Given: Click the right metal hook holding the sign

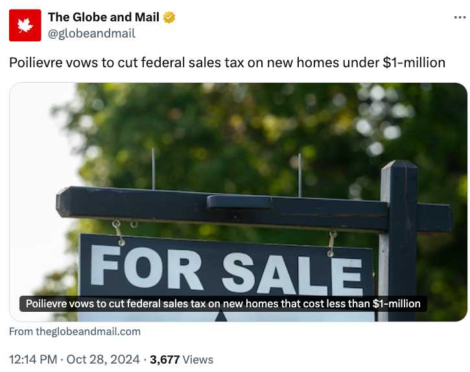Looking at the screenshot, I should [332, 242].
